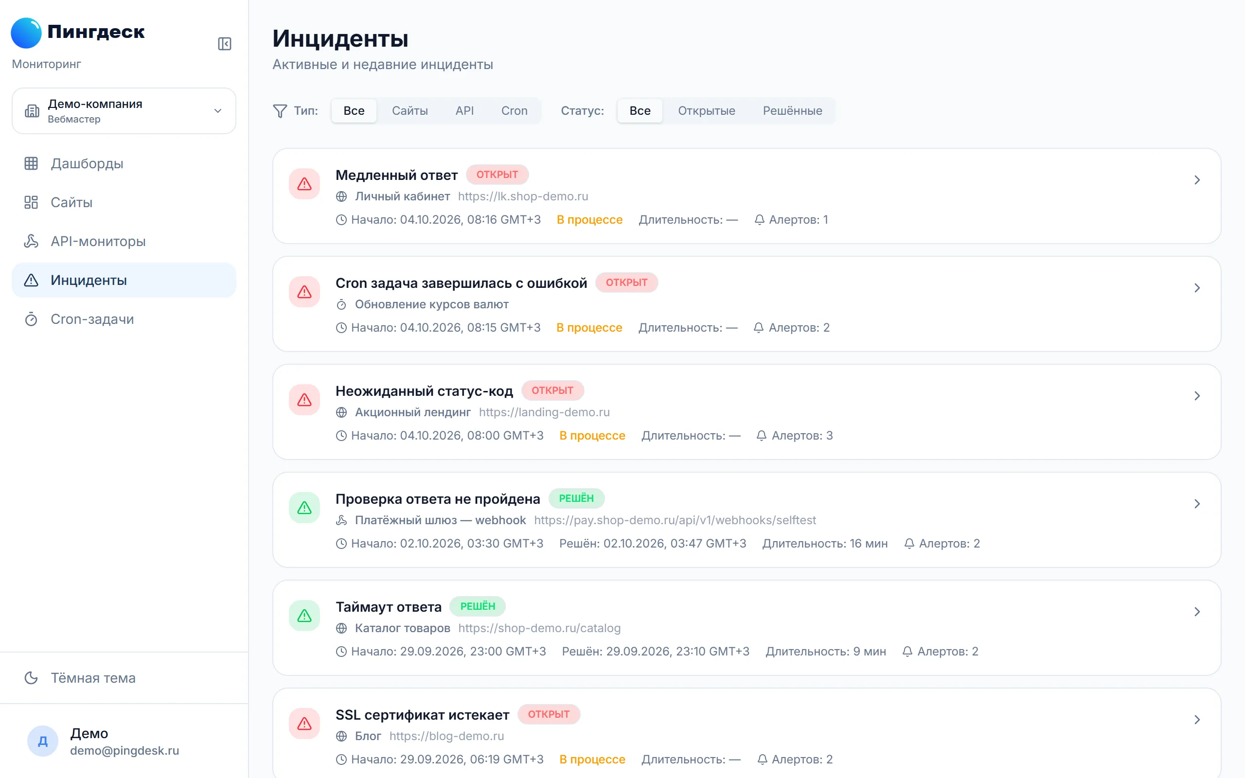The image size is (1245, 778).
Task: Filter incidents by Сайты type
Action: click(x=409, y=111)
